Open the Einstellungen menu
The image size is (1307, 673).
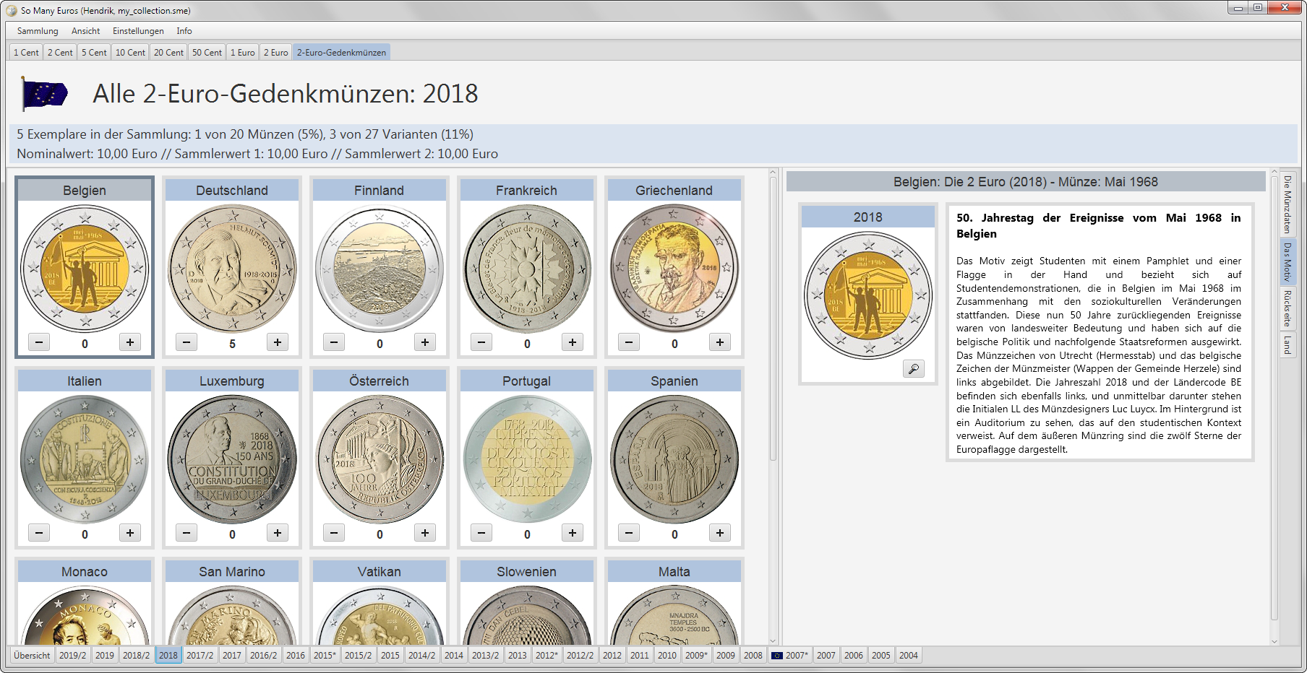pyautogui.click(x=138, y=31)
